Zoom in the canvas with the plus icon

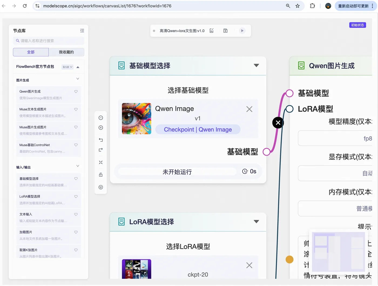click(101, 128)
